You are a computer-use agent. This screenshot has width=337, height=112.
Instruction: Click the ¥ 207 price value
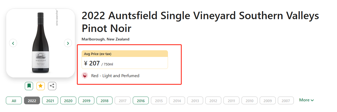coord(92,63)
